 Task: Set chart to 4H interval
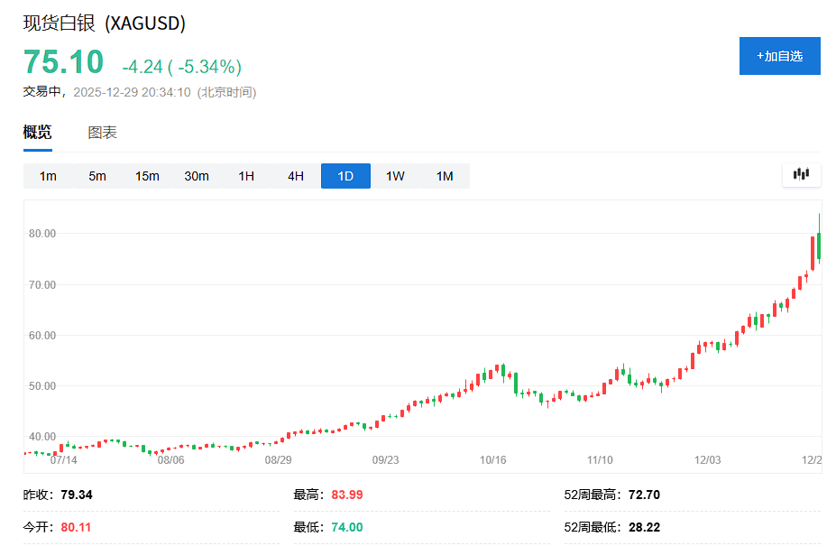tap(296, 176)
